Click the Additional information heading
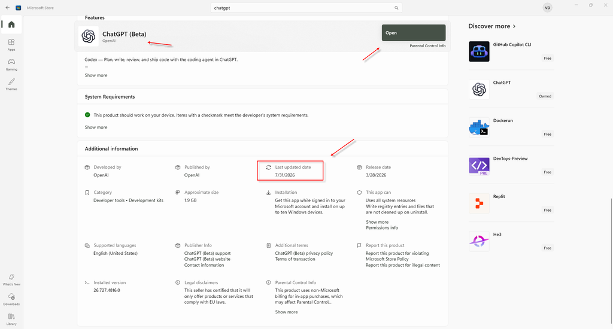613x329 pixels. click(x=111, y=149)
